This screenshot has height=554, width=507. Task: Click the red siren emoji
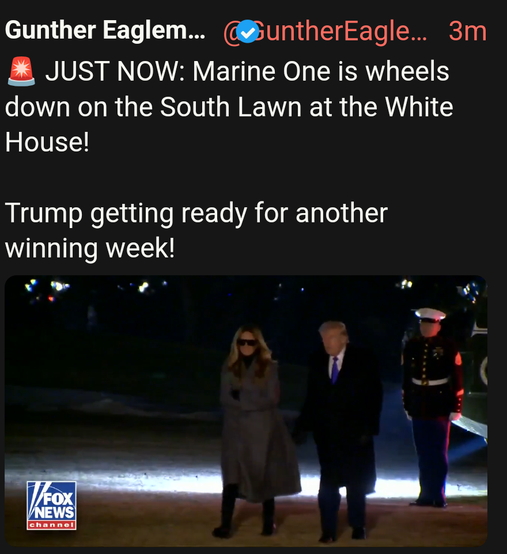click(x=21, y=72)
